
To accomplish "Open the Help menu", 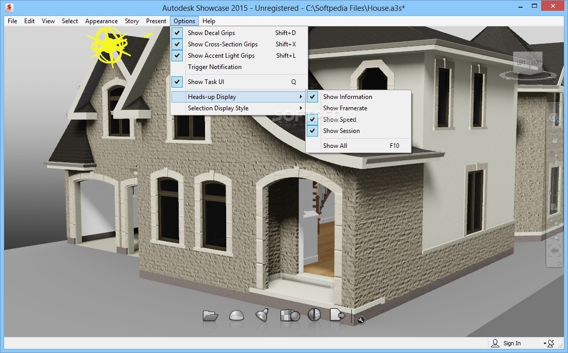I will 209,21.
